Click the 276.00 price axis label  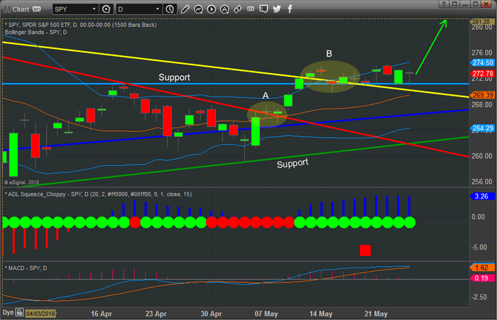pos(482,53)
